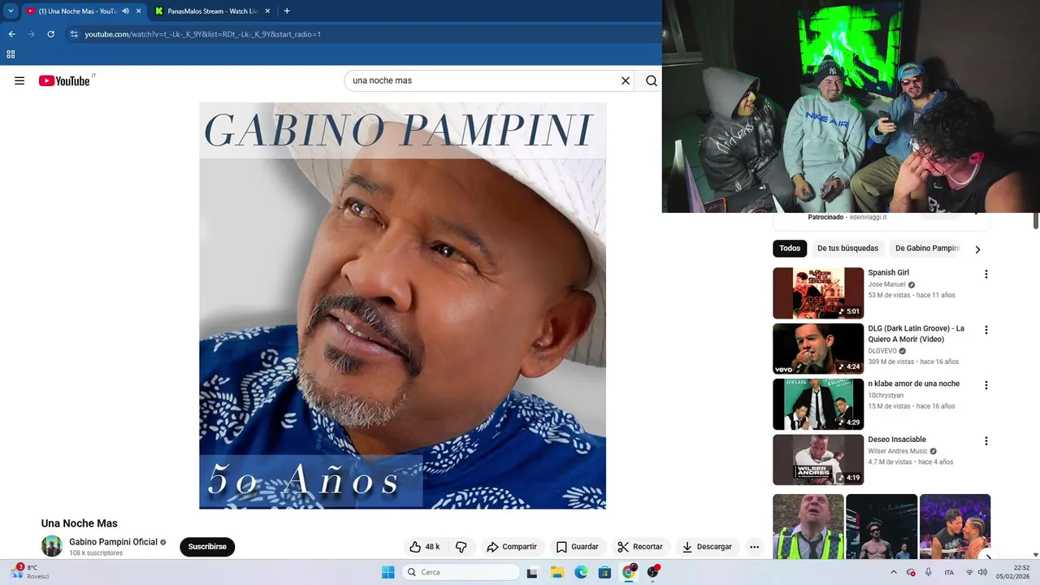Open Chrome from the taskbar
The height and width of the screenshot is (585, 1040).
point(629,572)
